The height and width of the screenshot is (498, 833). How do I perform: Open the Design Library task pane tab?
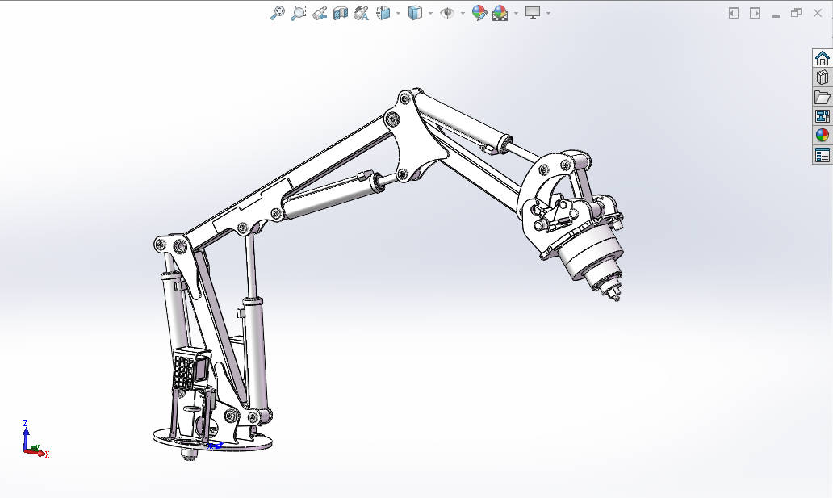point(823,77)
